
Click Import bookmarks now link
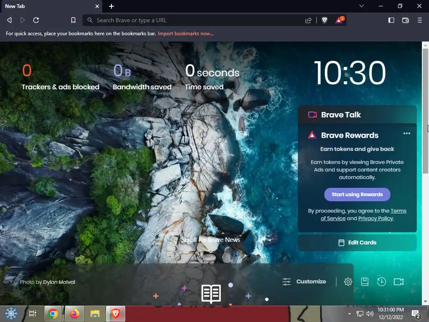tap(186, 34)
